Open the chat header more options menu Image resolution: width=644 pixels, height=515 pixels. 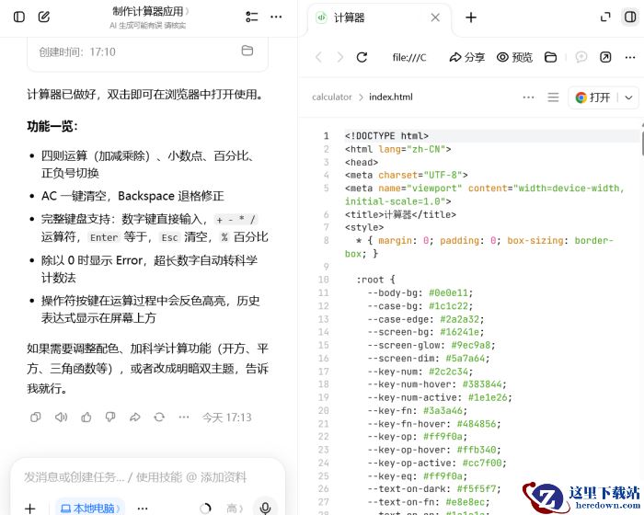click(x=276, y=17)
